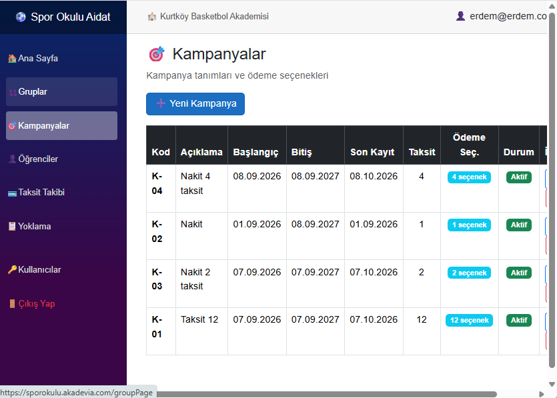This screenshot has height=398, width=557.
Task: Click the user avatar icon in header
Action: tap(461, 16)
